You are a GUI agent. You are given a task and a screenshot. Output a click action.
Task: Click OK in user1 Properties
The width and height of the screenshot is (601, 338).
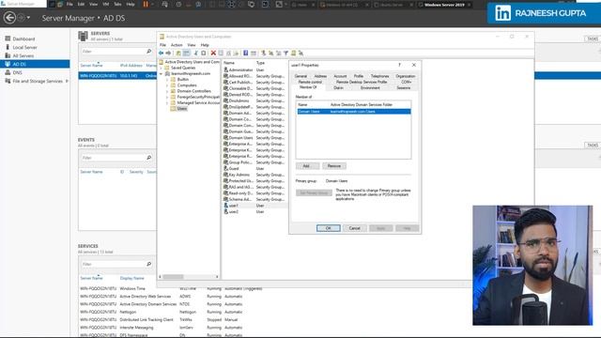tap(329, 228)
